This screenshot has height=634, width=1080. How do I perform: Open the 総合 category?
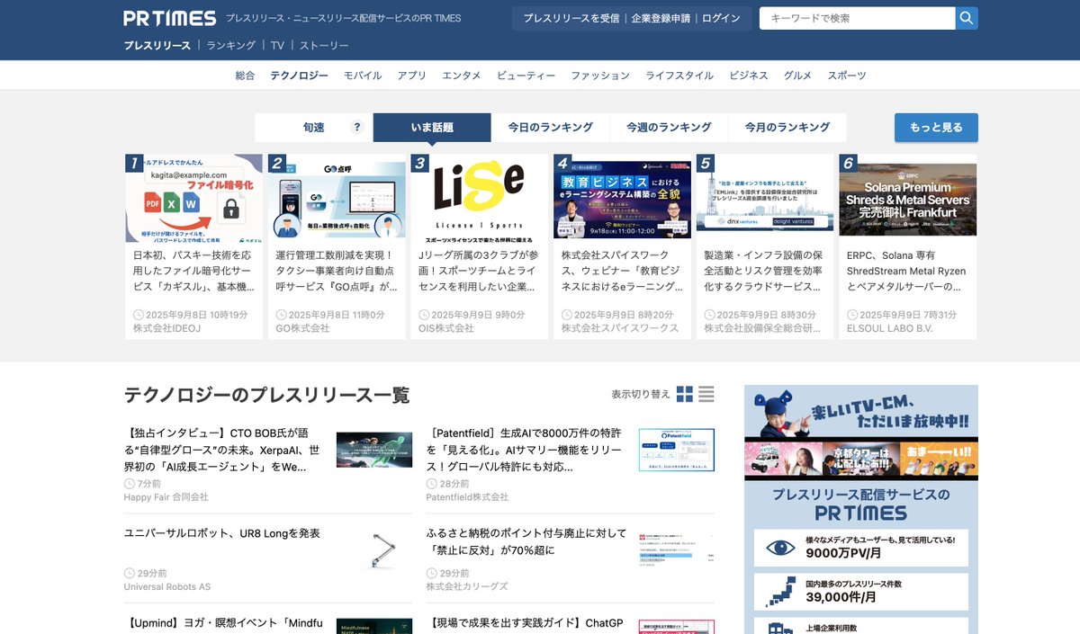pos(245,76)
